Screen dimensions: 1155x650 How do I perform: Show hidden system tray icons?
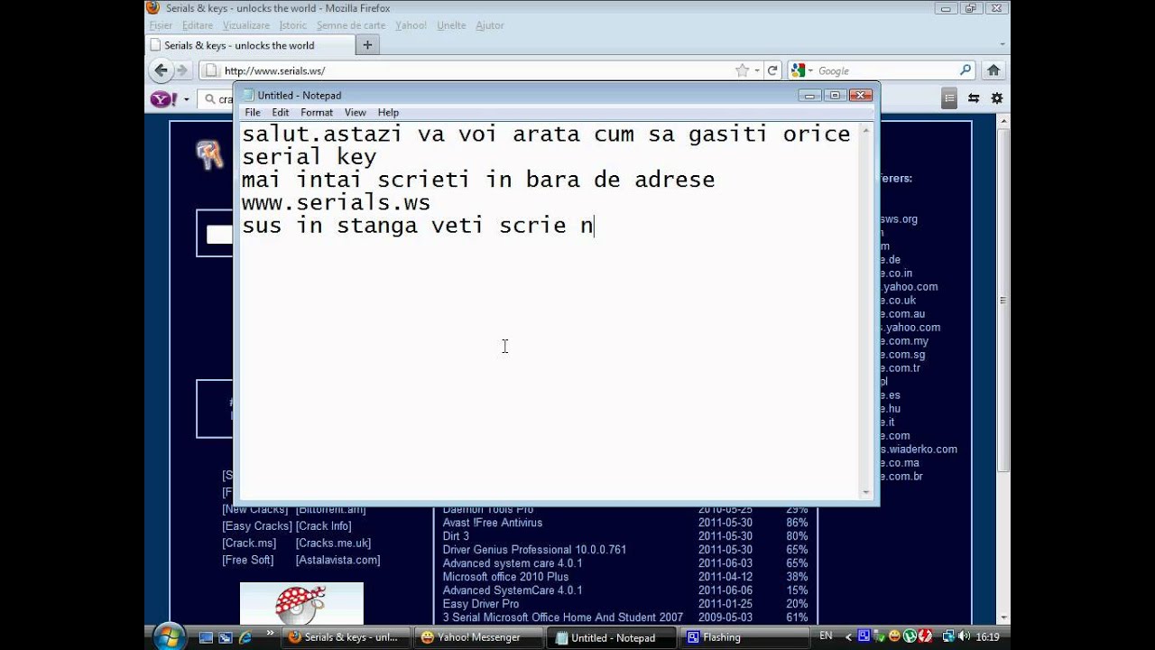coord(848,636)
